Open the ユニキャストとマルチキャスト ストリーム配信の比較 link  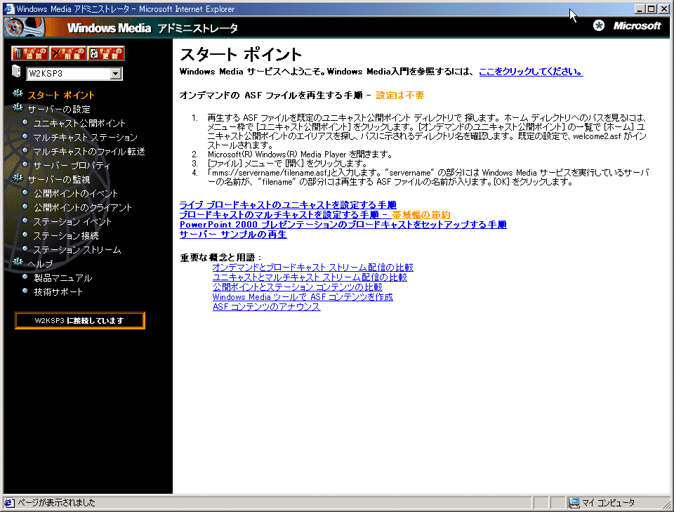[x=310, y=277]
